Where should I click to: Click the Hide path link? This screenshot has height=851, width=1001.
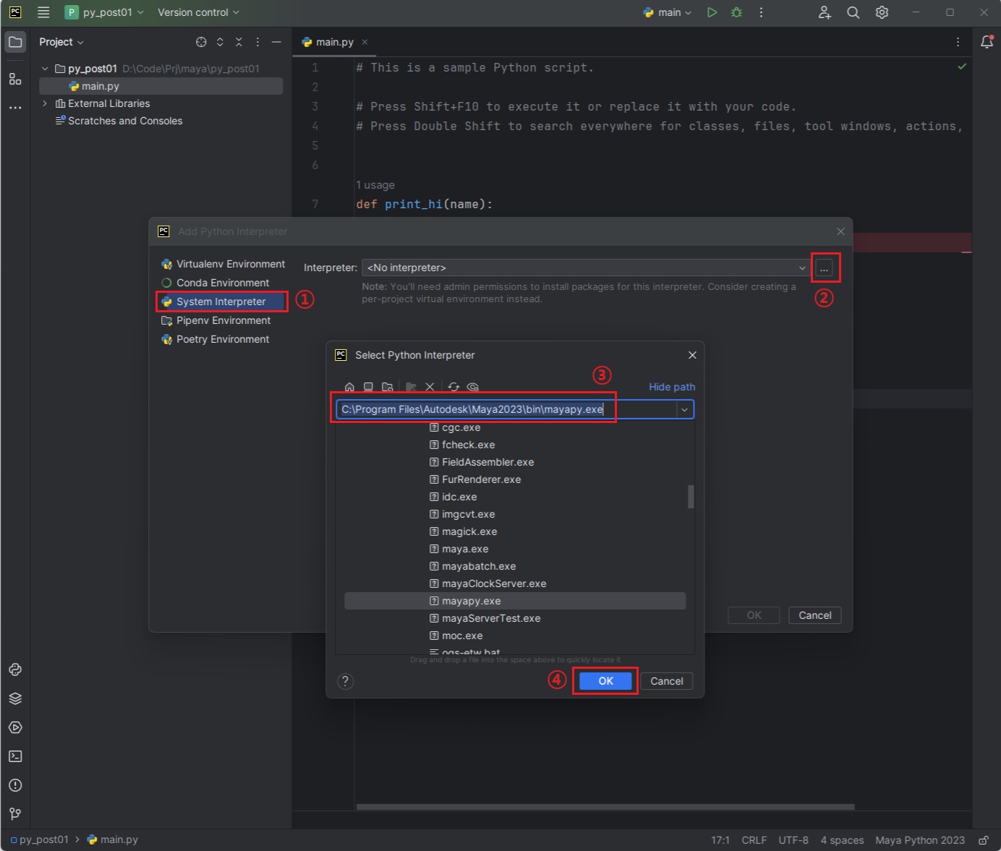click(672, 387)
